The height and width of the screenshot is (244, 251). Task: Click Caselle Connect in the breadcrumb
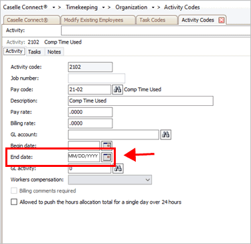[25, 7]
